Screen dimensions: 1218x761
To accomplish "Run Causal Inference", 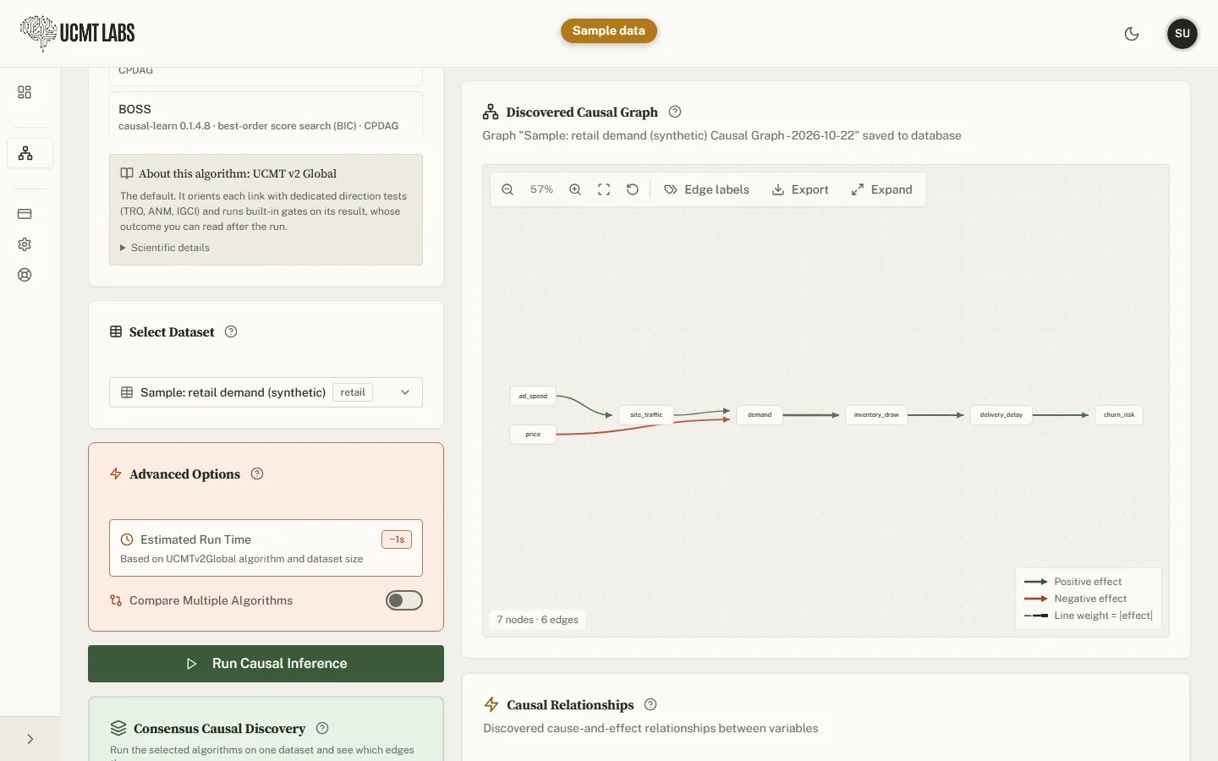I will (266, 664).
